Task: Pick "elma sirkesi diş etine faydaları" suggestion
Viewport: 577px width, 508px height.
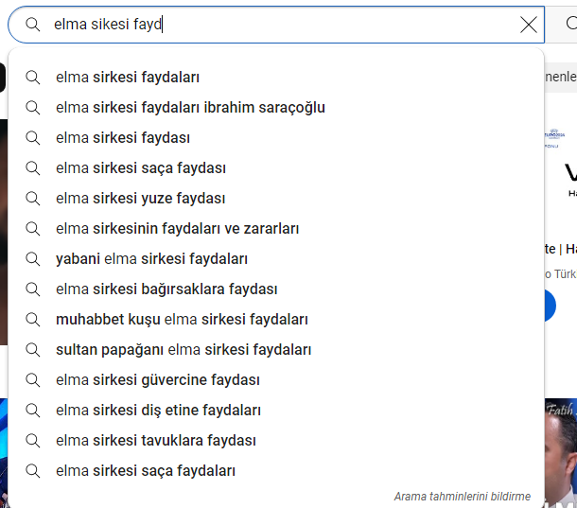Action: (x=276, y=410)
